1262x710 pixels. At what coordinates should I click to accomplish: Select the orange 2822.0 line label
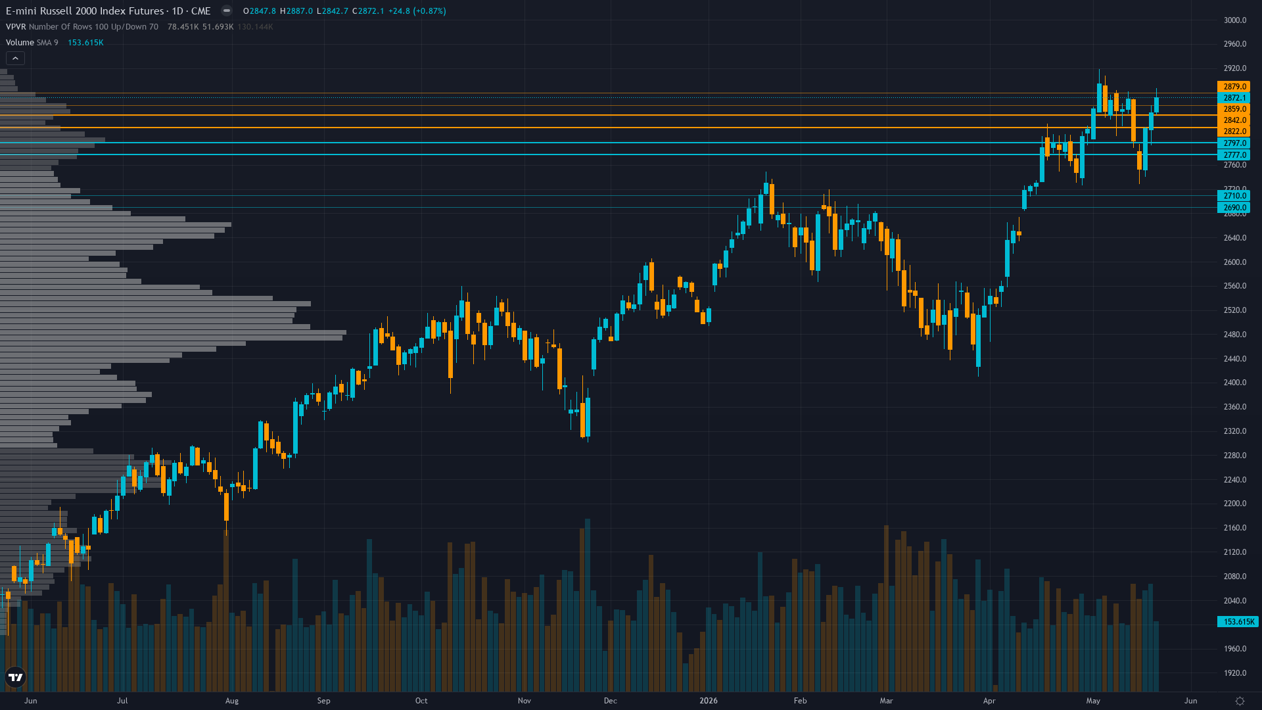(1234, 131)
